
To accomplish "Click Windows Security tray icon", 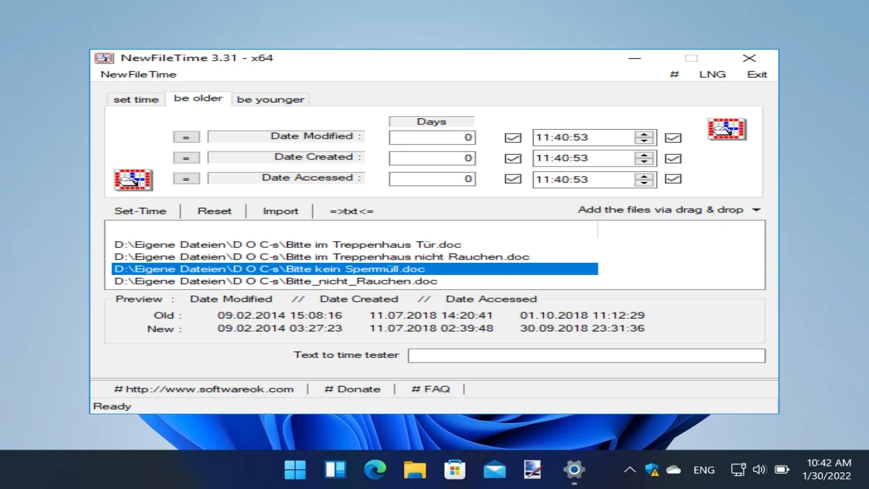I will point(652,469).
